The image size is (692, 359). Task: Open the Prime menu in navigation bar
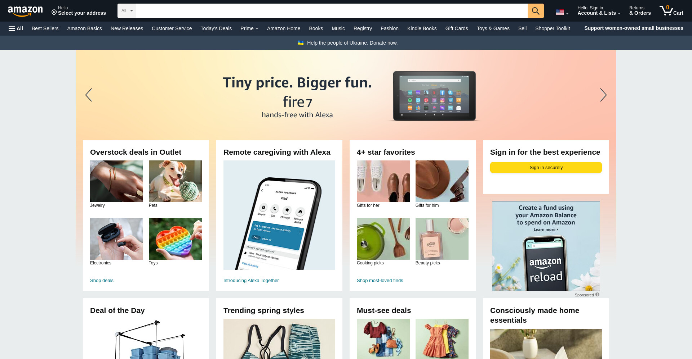click(249, 28)
